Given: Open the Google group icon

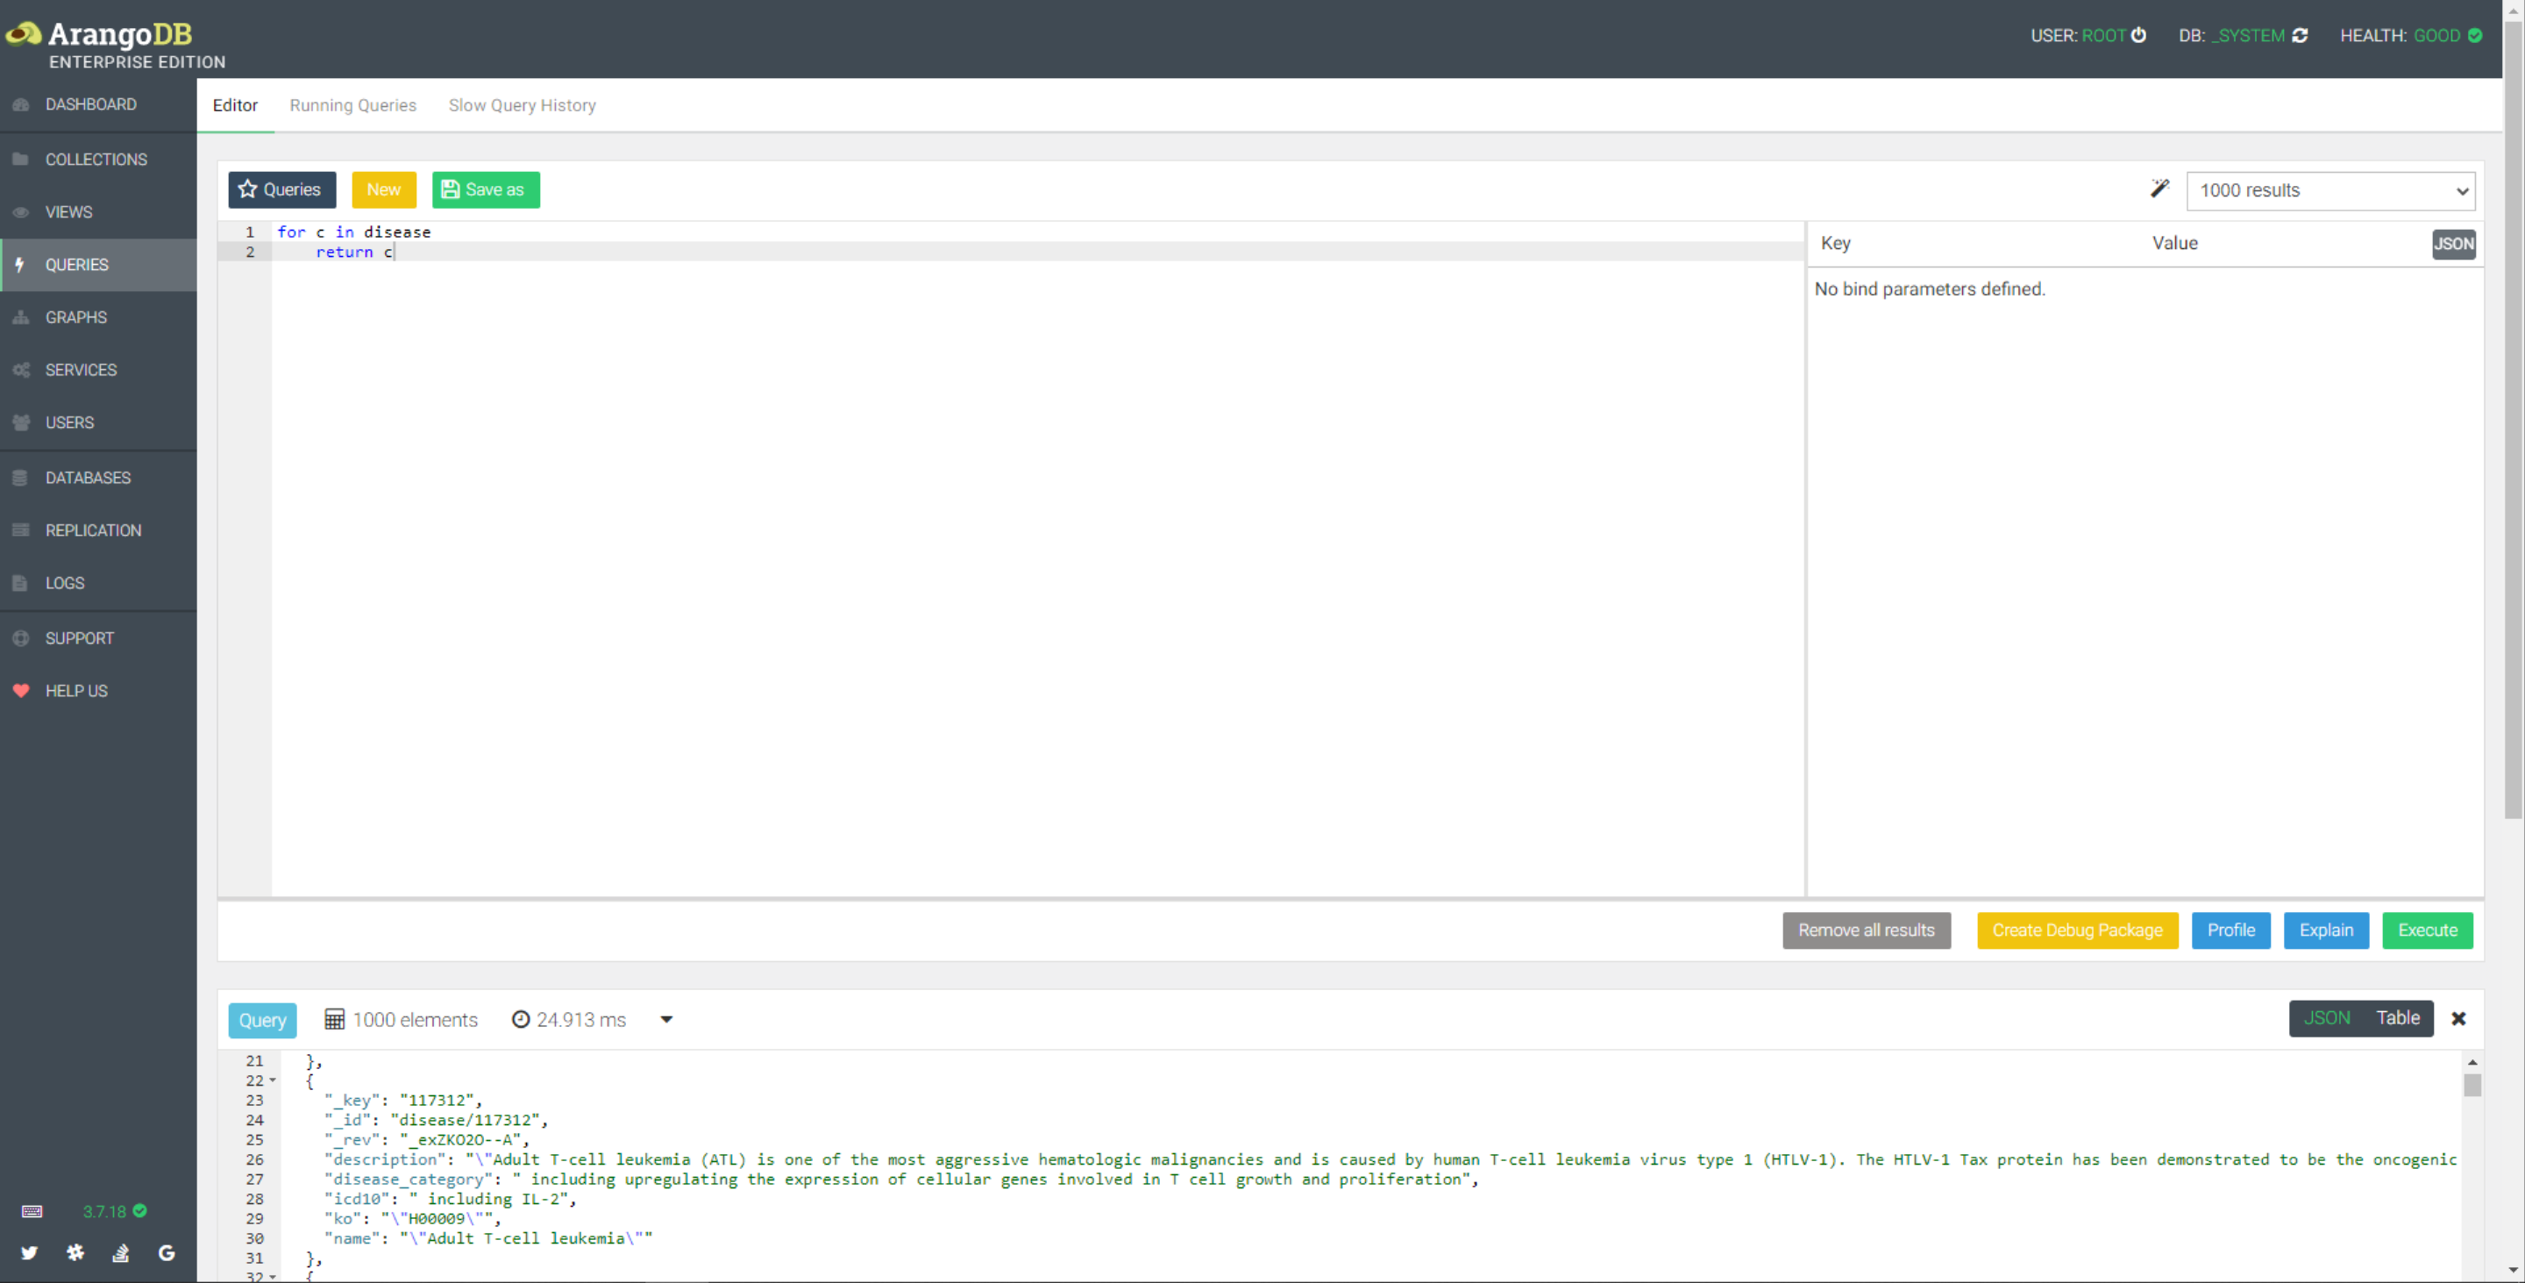Looking at the screenshot, I should [x=167, y=1252].
